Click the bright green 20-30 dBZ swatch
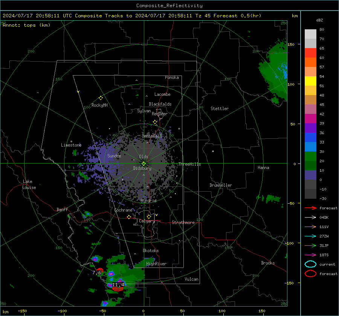Viewport: 339px width, 316px height. pos(310,156)
